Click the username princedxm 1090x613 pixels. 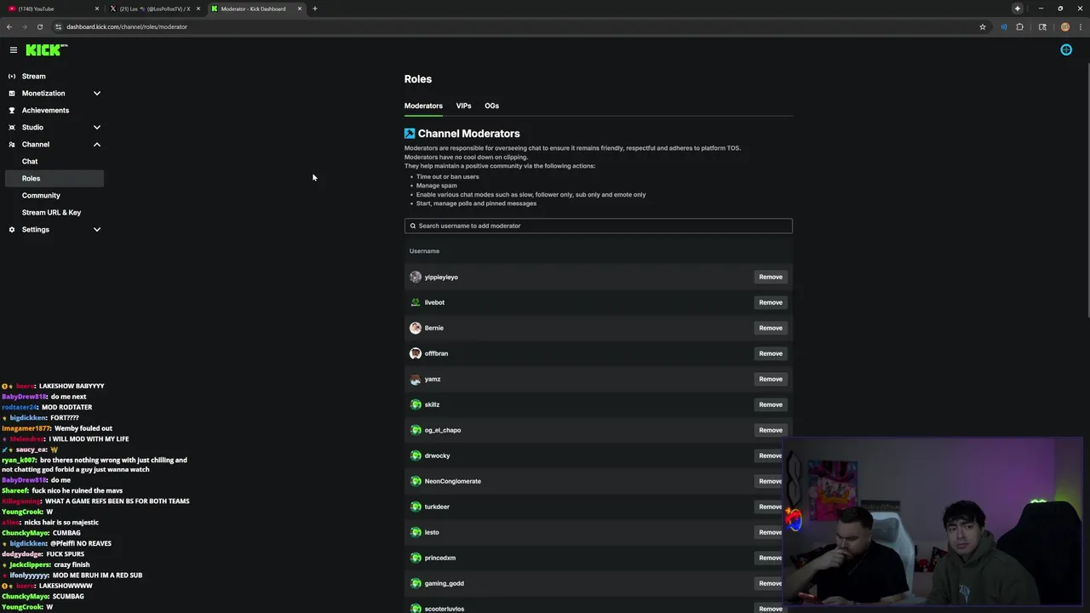pos(440,558)
